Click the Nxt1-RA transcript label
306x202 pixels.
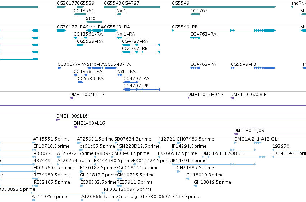point(126,34)
